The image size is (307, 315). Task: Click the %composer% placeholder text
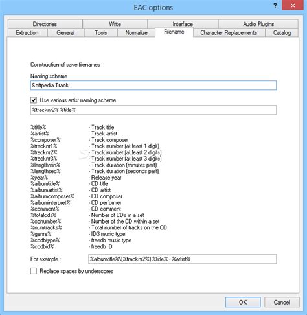45,140
